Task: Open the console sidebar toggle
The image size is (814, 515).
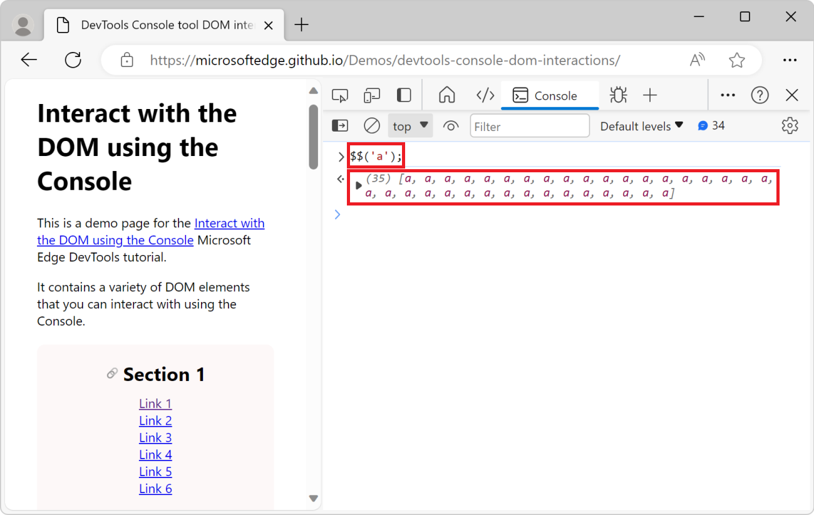Action: (339, 125)
